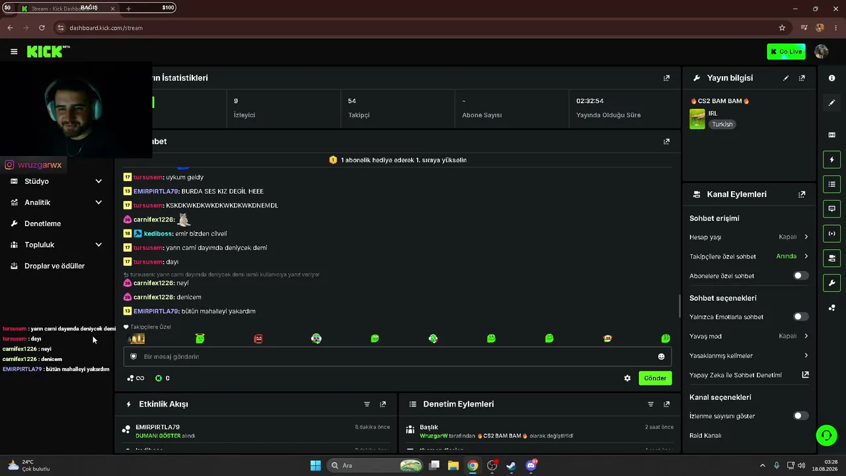
Task: Edit stream info with the pencil icon
Action: [786, 78]
